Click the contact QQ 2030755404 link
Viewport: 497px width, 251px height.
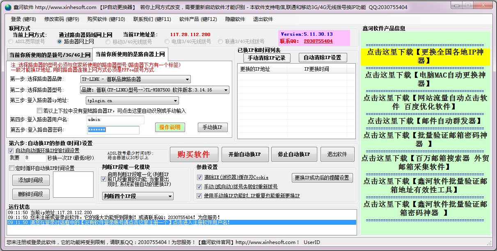pos(318,41)
